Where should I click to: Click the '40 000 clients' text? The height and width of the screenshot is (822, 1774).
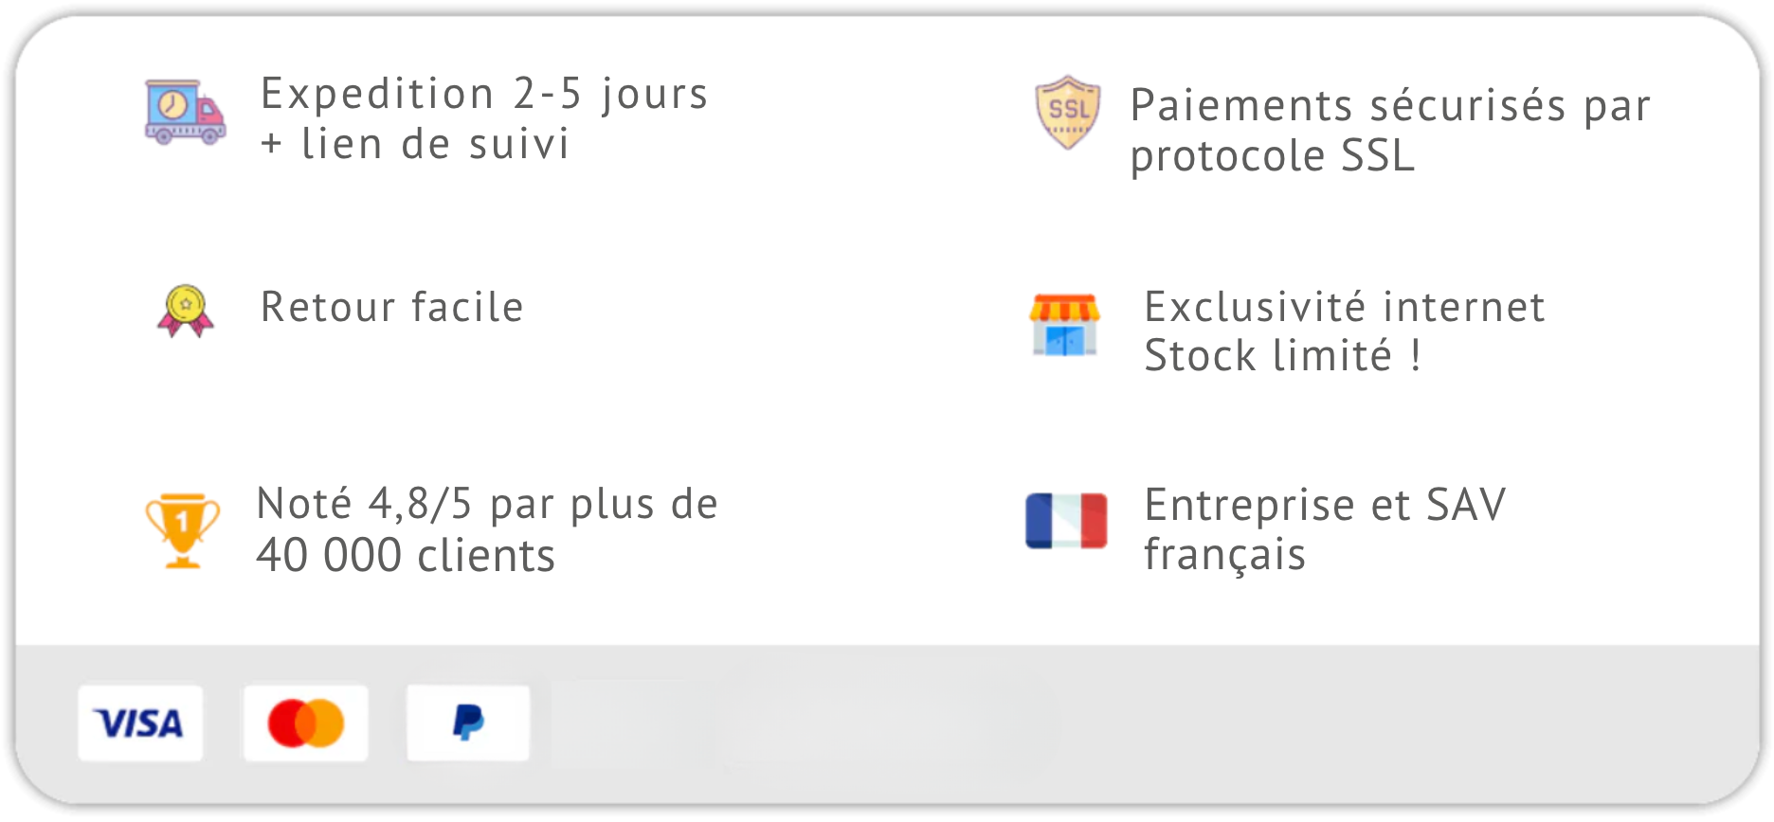click(406, 555)
